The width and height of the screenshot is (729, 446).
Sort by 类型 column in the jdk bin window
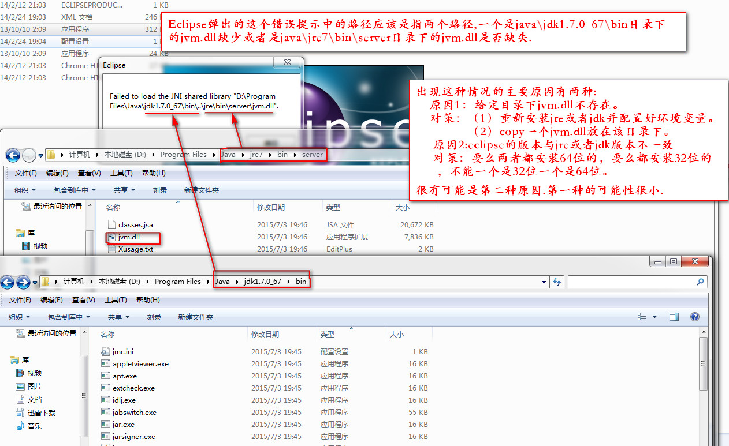coord(327,334)
